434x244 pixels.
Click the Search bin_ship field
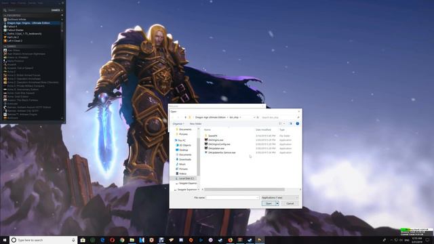[x=280, y=117]
